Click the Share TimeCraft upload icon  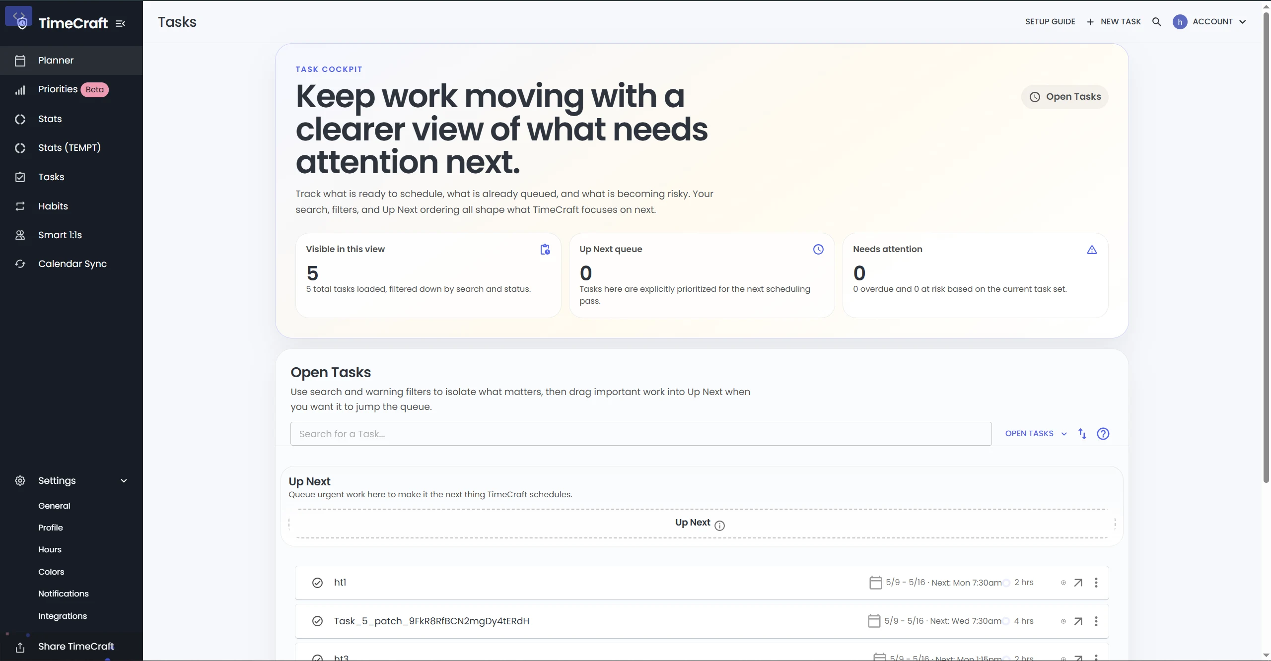[20, 647]
